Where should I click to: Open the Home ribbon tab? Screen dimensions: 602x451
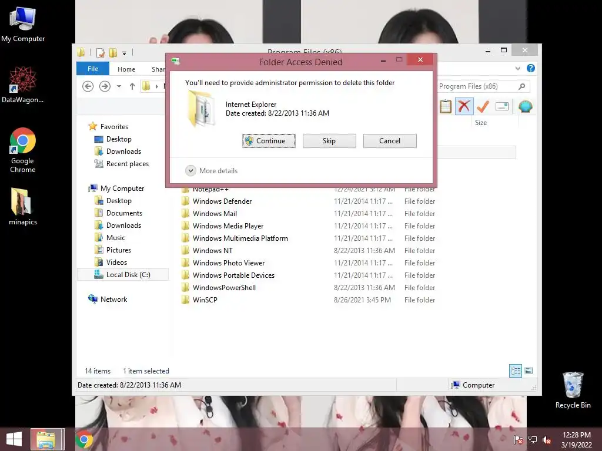click(x=126, y=69)
